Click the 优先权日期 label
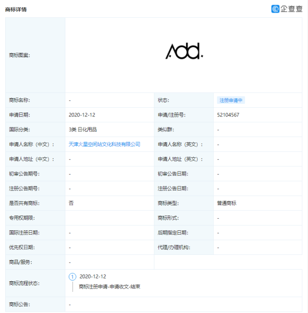This screenshot has height=313, width=308. pyautogui.click(x=22, y=248)
